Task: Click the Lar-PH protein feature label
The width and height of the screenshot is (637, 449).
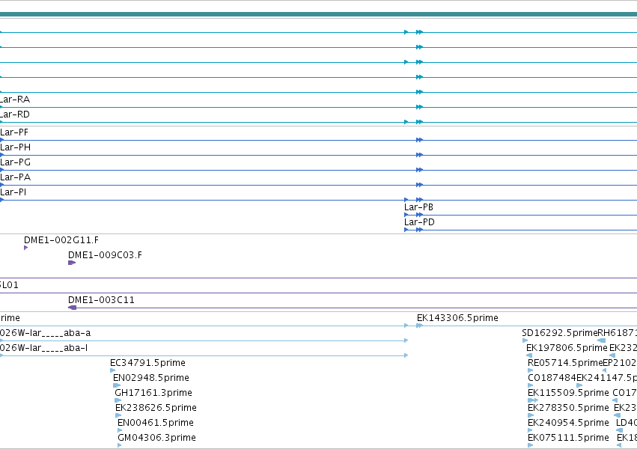Action: coord(16,147)
